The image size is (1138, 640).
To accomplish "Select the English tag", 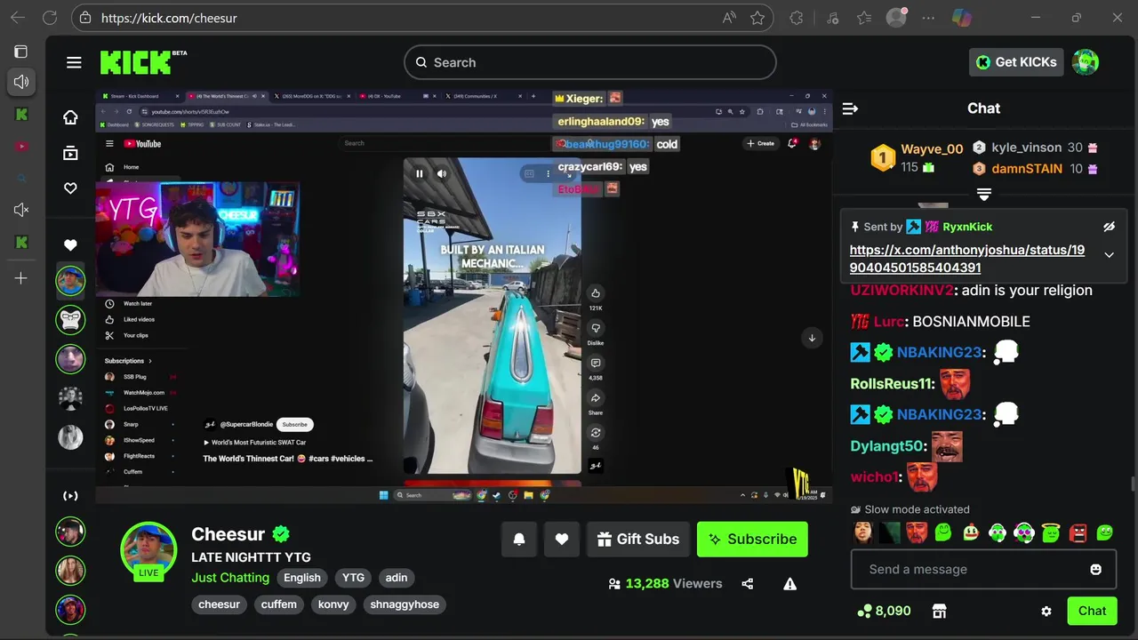I will 302,578.
